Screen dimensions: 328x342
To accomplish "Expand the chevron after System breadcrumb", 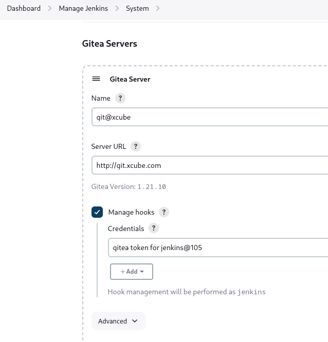I will tap(158, 8).
